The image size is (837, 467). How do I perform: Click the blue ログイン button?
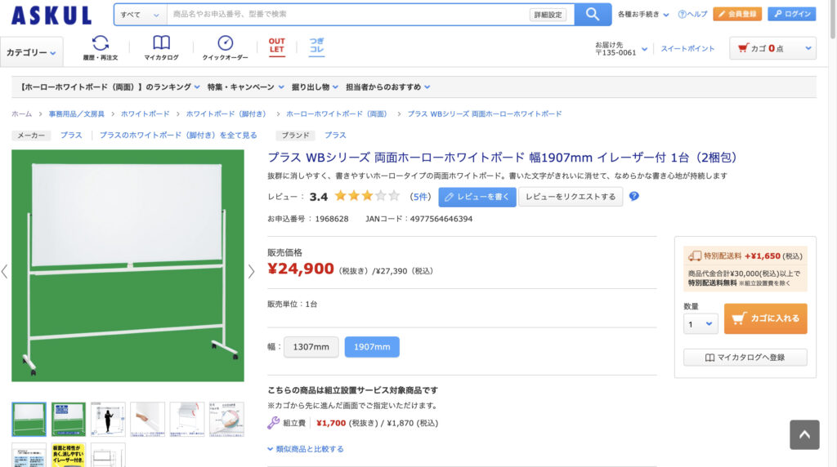791,14
